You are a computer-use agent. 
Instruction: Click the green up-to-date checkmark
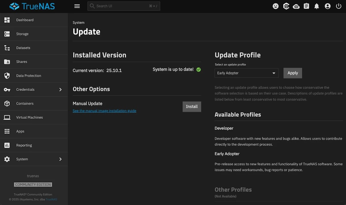click(198, 70)
